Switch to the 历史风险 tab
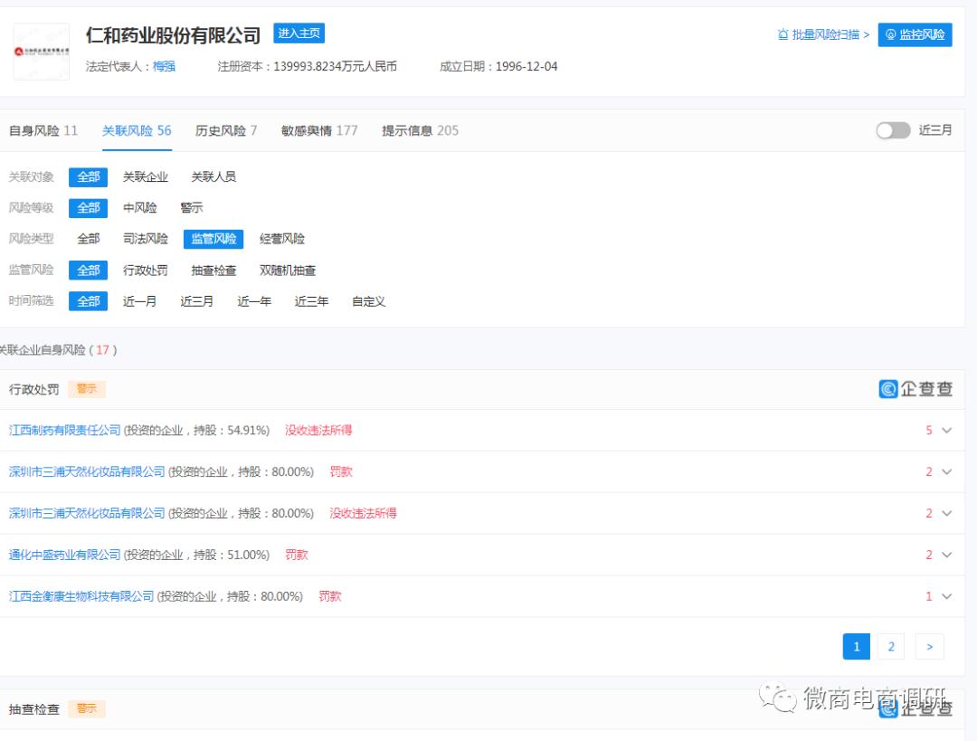 (222, 130)
